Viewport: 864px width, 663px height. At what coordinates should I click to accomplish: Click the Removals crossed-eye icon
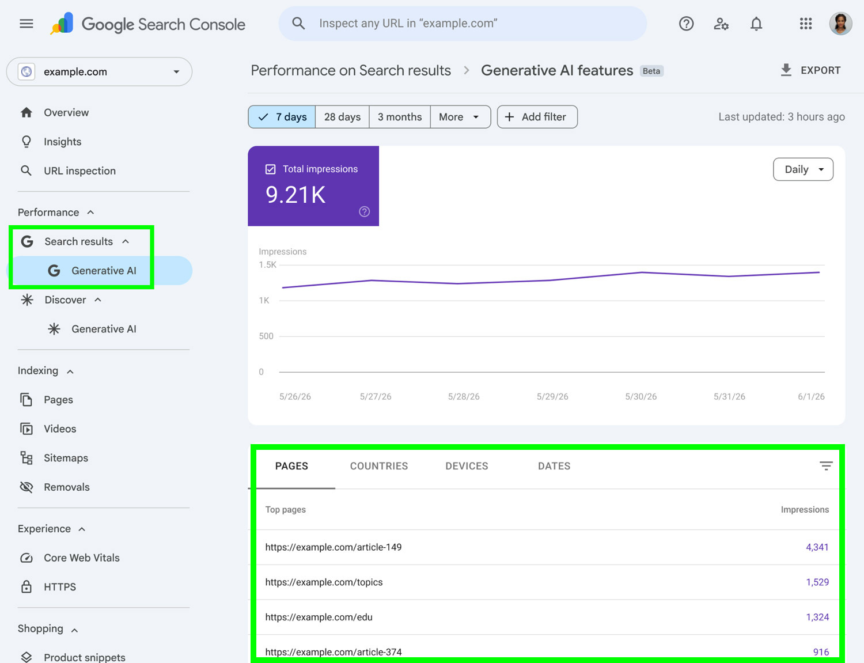click(26, 487)
